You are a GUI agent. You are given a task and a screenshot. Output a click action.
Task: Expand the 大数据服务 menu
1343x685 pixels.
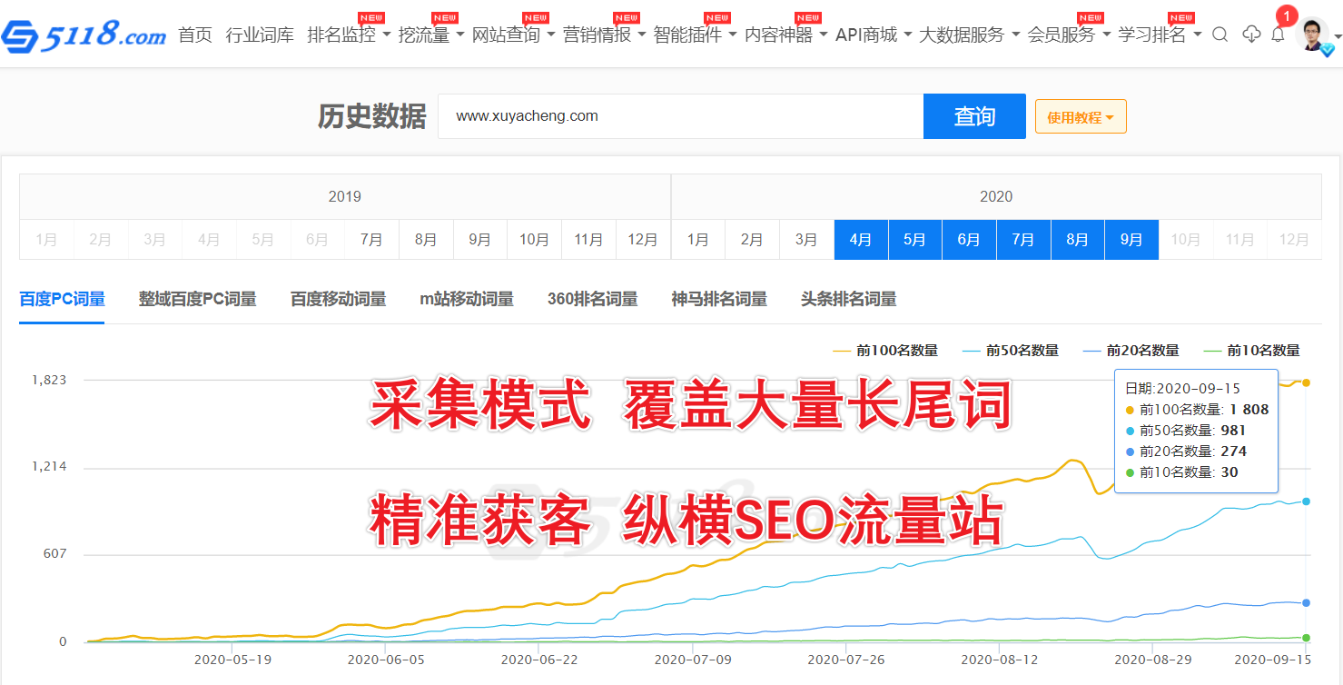(x=968, y=35)
